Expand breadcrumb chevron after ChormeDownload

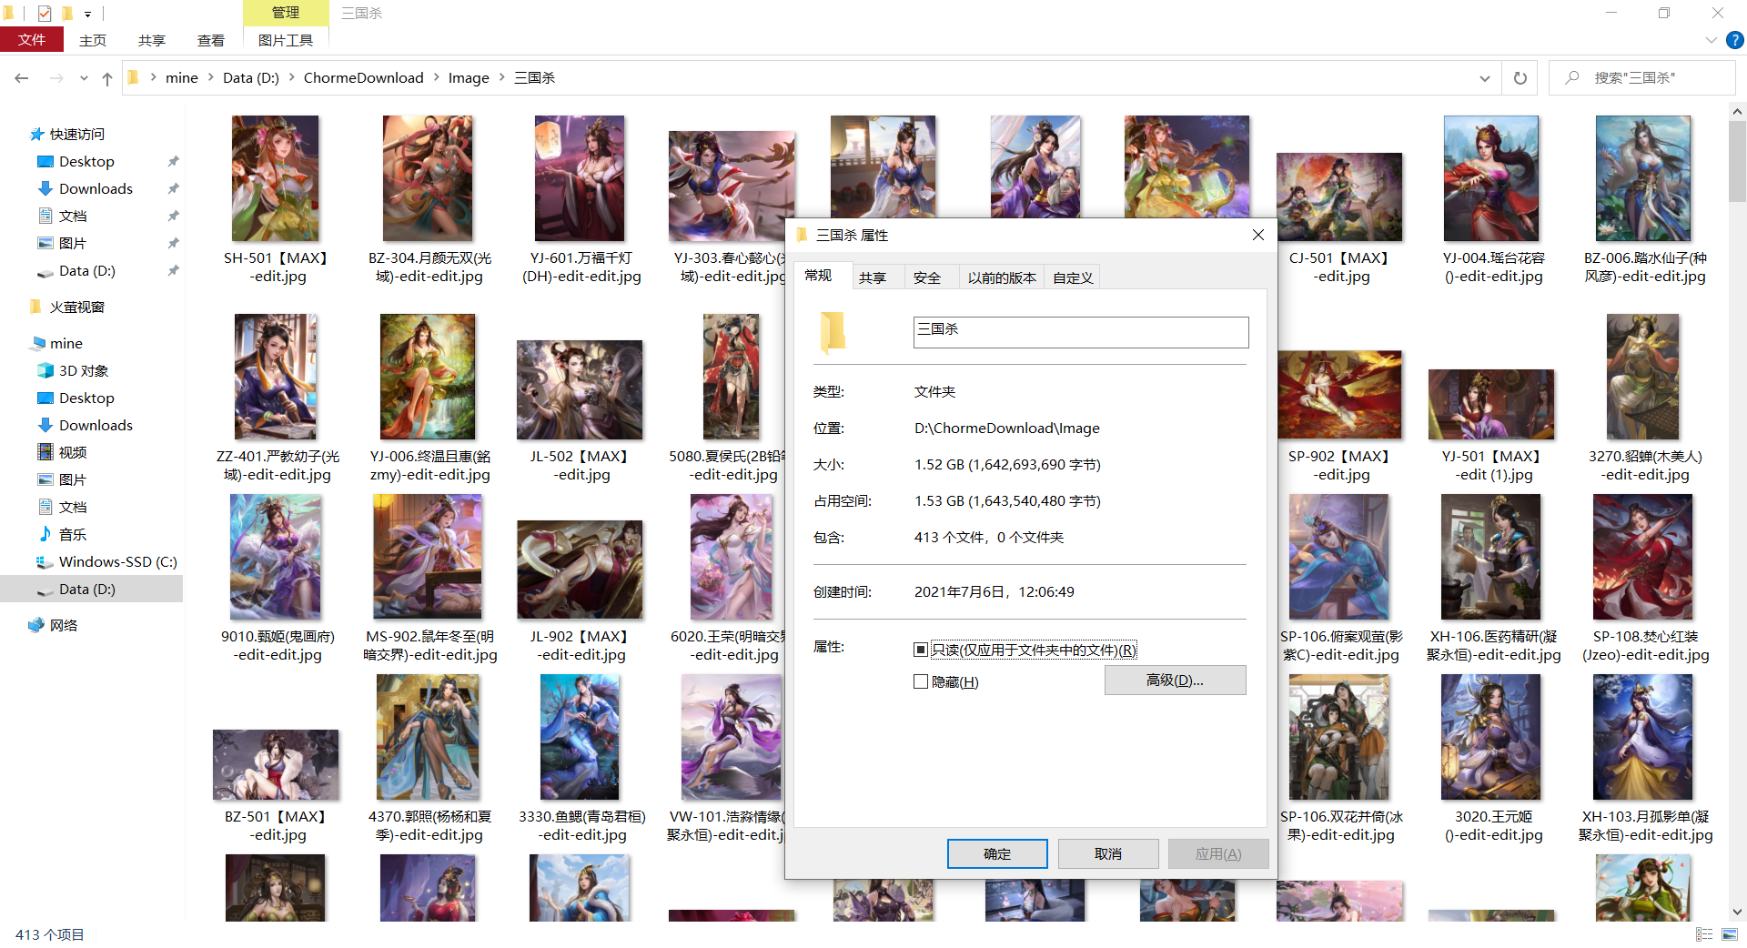pyautogui.click(x=437, y=77)
